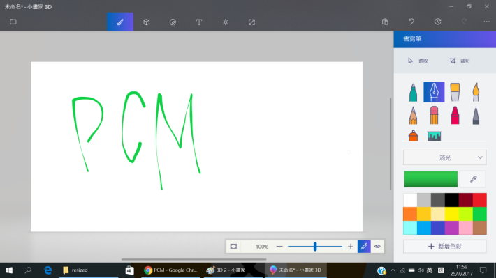Select the marker brush tool
Image resolution: width=496 pixels, height=278 pixels.
(x=413, y=92)
